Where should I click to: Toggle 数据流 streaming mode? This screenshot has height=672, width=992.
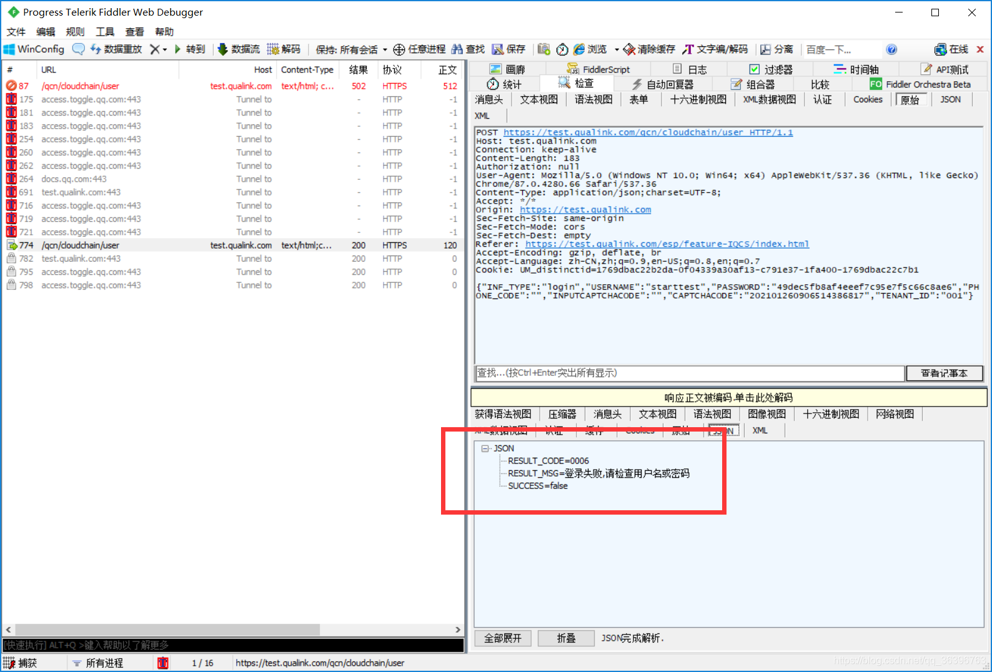(x=238, y=49)
